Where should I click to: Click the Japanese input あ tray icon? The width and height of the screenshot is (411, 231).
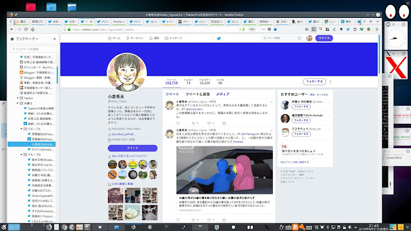point(295,227)
